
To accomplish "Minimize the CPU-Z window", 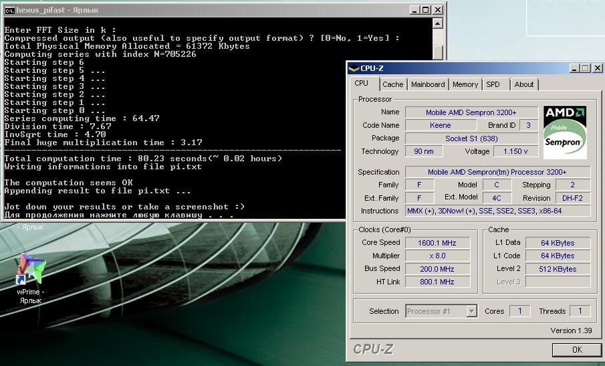I will tap(574, 68).
